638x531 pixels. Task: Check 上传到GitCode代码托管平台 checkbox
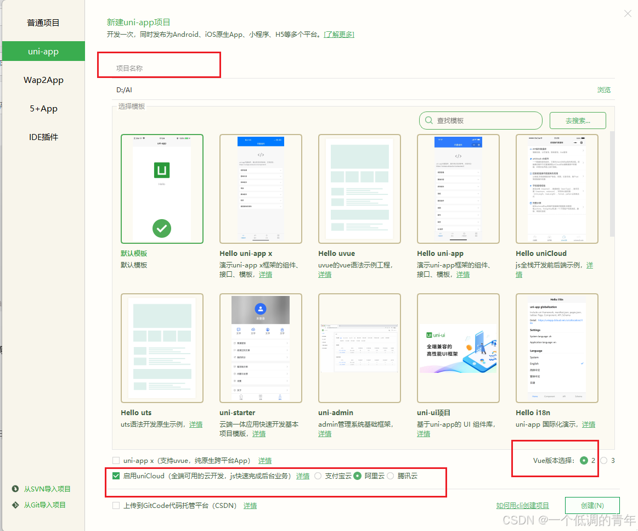tap(116, 506)
